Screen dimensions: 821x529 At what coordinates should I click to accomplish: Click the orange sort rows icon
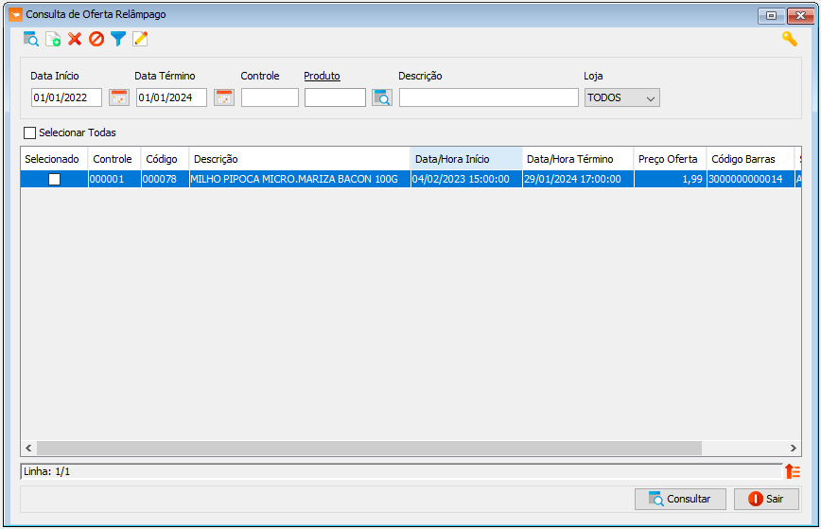point(793,471)
